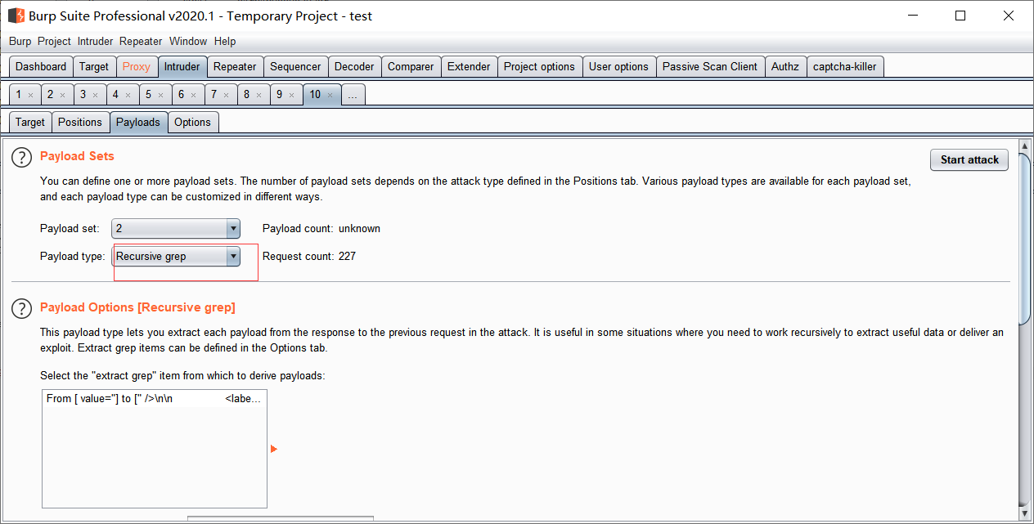Click the Payload Options help question icon

22,309
